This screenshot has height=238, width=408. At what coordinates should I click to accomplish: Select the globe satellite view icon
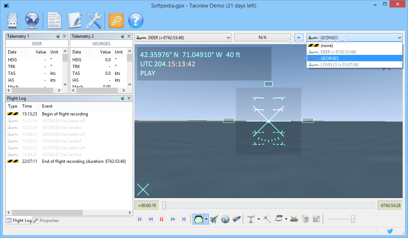pyautogui.click(x=225, y=219)
